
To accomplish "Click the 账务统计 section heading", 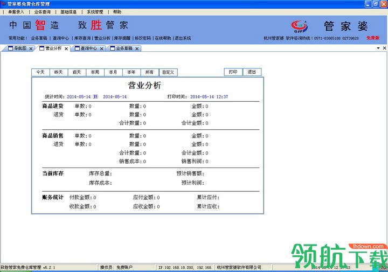I will [x=53, y=197].
